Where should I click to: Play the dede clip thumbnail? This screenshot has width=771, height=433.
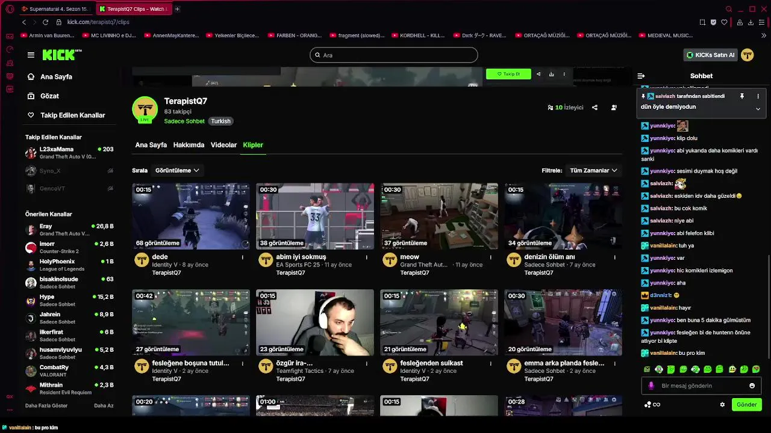tap(191, 216)
